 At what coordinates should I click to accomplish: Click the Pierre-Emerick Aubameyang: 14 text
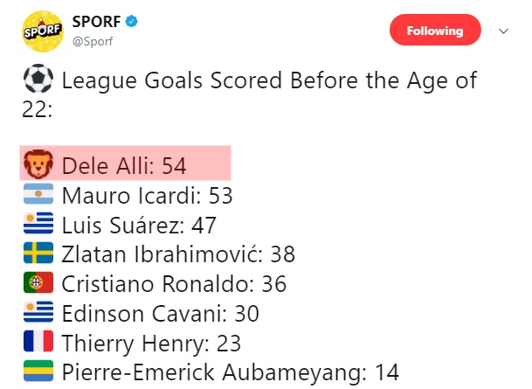pos(231,372)
